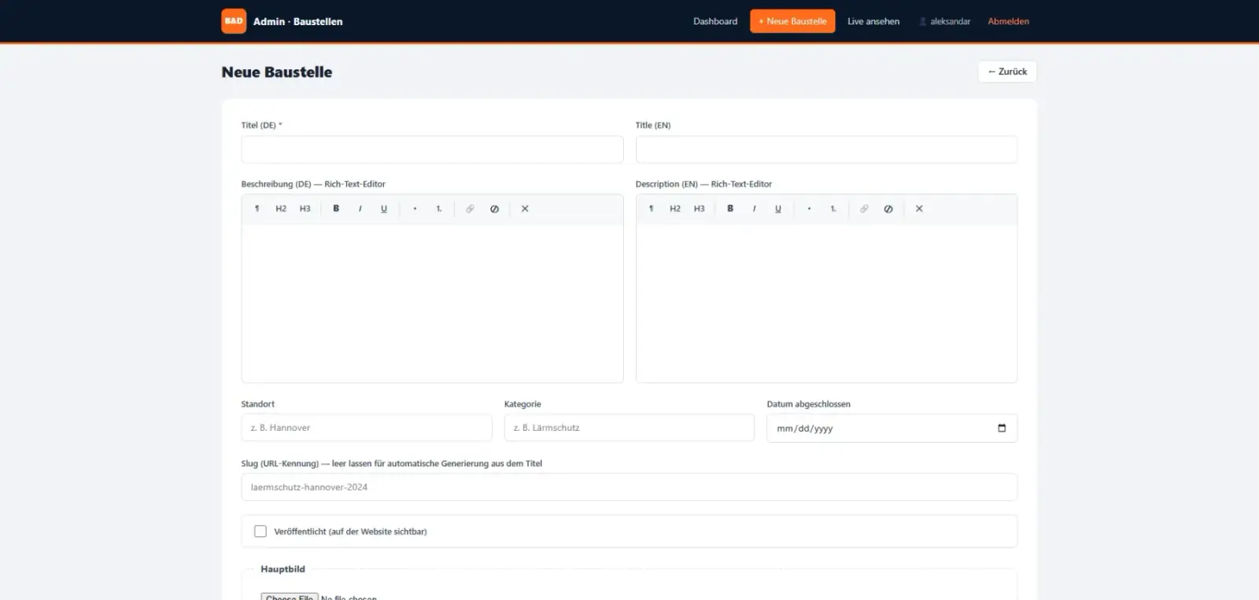1259x600 pixels.
Task: Remove link in Description (EN) editor
Action: [888, 209]
